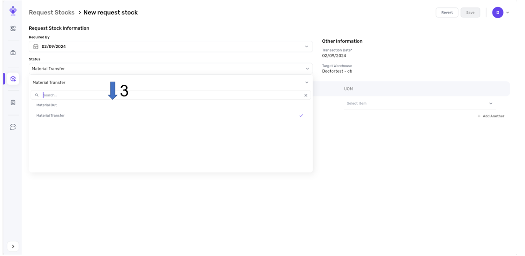Open the dashboard grid icon in sidebar
Screen dimensions: 525x256
pyautogui.click(x=13, y=29)
